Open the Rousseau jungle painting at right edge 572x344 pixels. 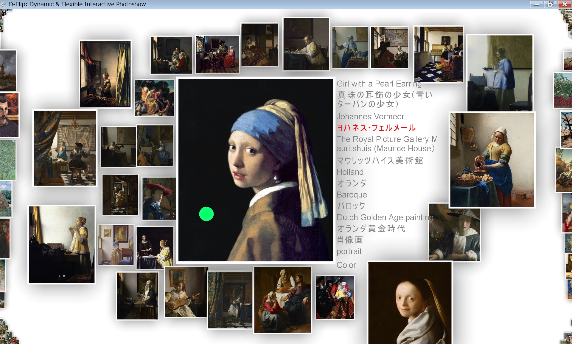point(563,90)
